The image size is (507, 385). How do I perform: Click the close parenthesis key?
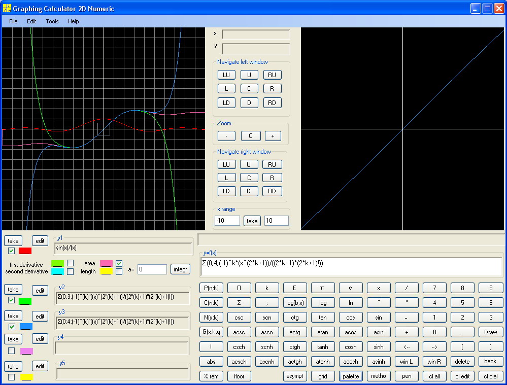pyautogui.click(x=491, y=347)
